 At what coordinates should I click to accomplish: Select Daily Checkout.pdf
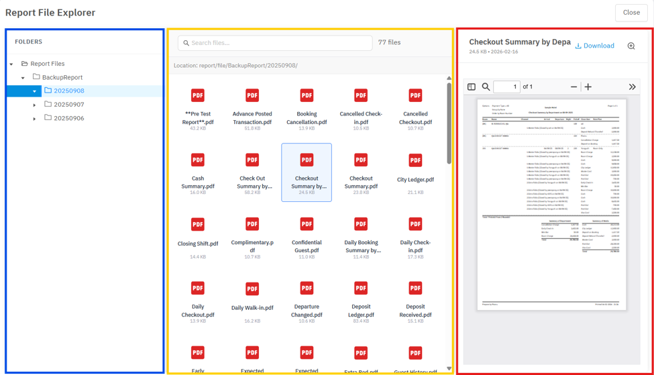[x=198, y=301]
